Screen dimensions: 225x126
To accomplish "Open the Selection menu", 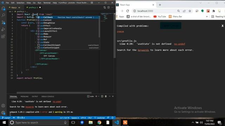I will point(20,3).
